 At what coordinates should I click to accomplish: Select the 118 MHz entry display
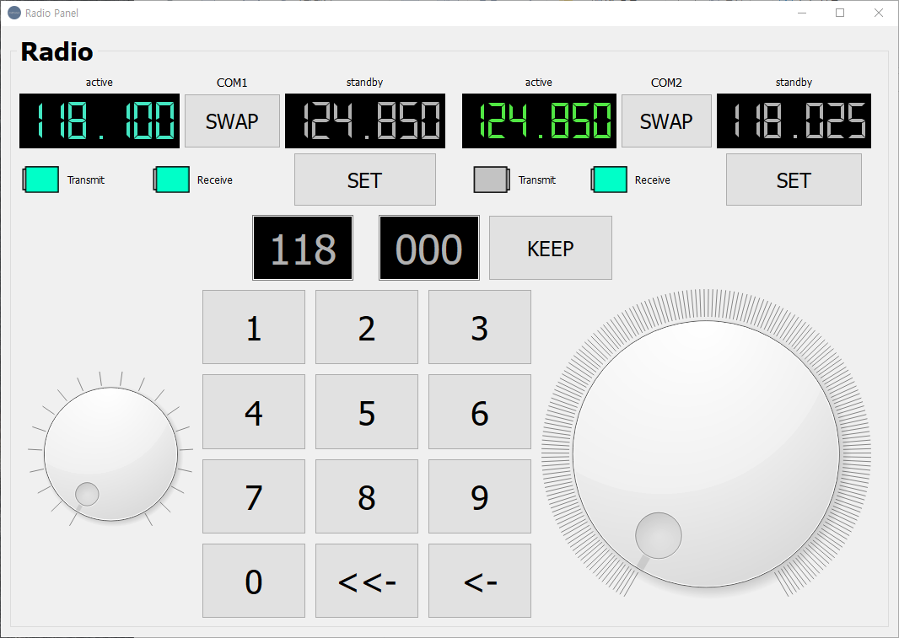pyautogui.click(x=303, y=249)
